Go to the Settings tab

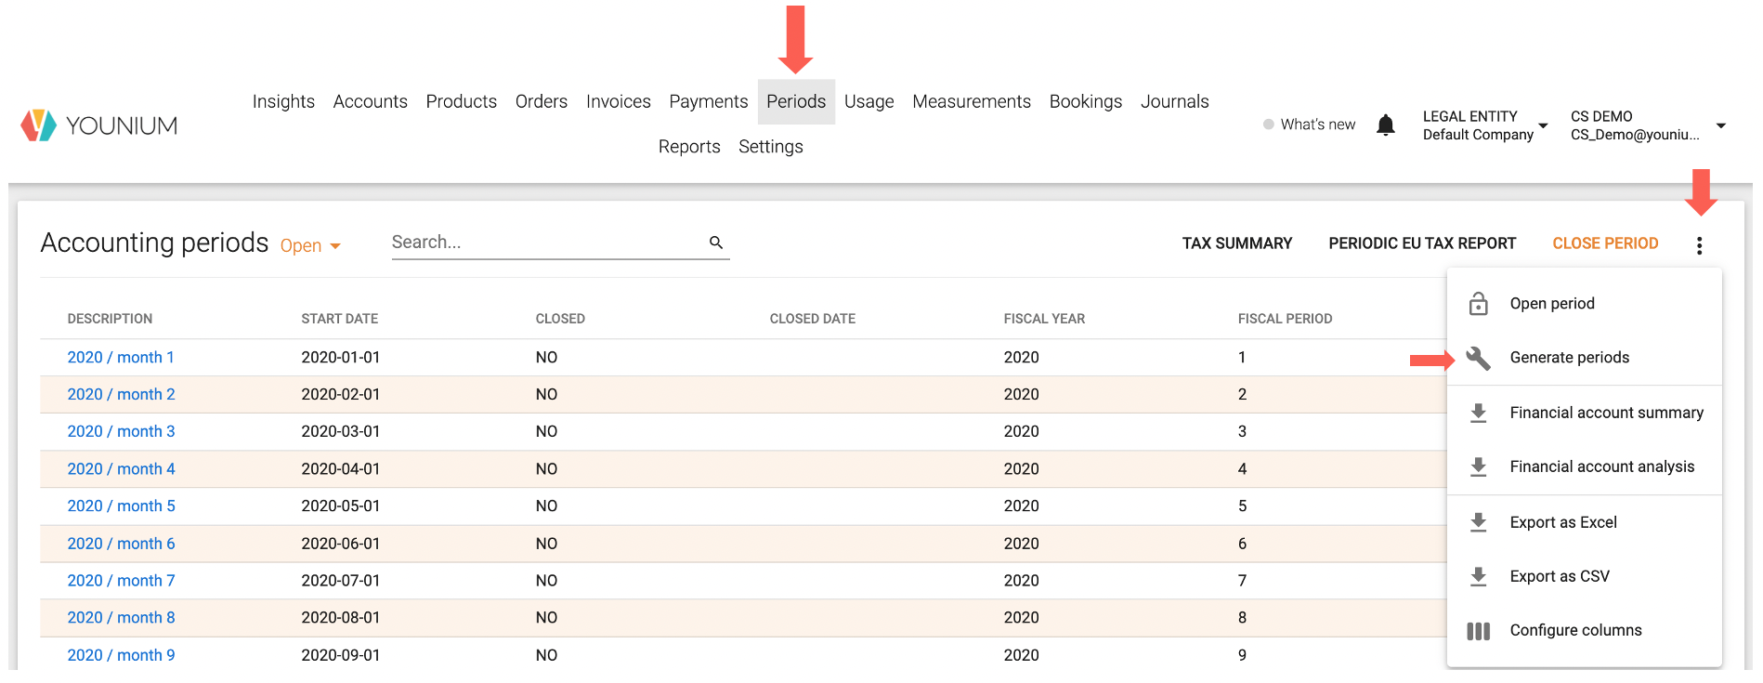(x=770, y=147)
